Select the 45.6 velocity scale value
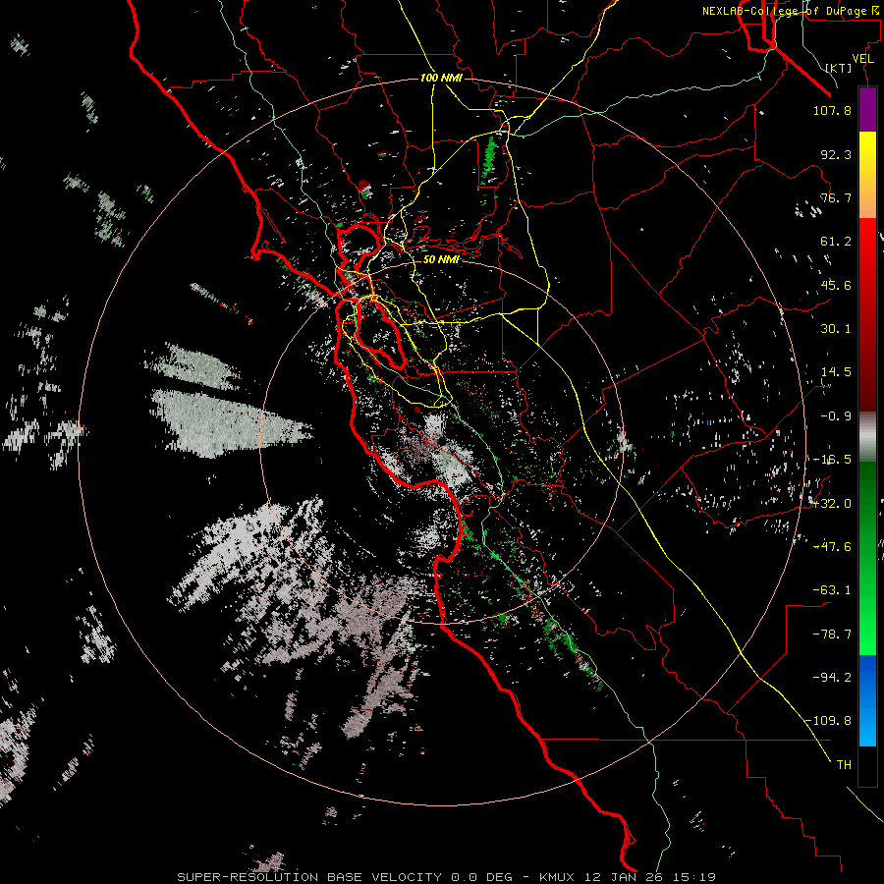Screen dimensions: 884x884 [x=836, y=285]
